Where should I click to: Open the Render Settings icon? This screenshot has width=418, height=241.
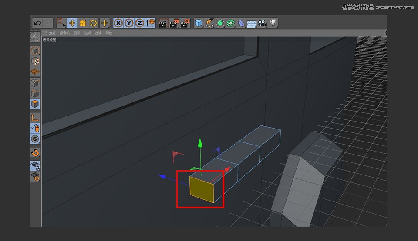tap(185, 23)
